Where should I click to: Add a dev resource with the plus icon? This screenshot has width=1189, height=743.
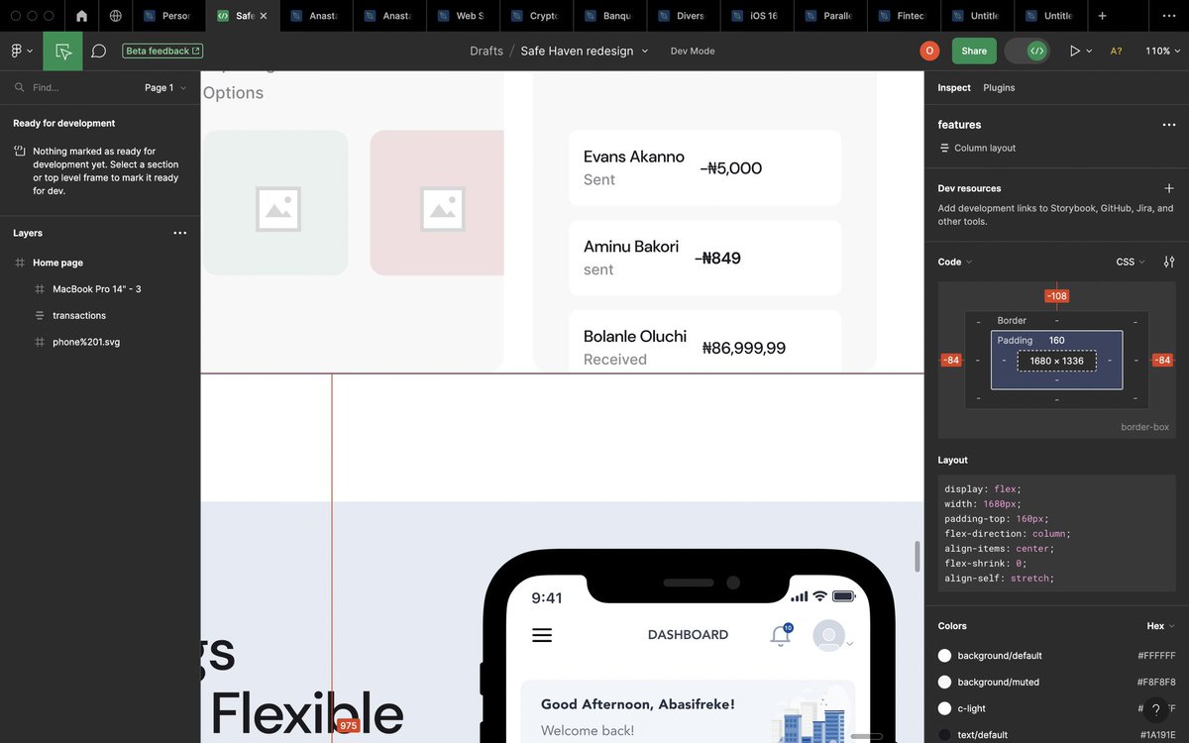(x=1169, y=188)
